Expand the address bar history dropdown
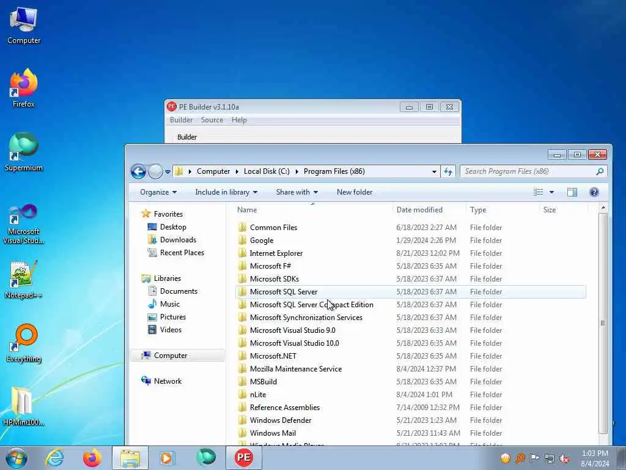626x470 pixels. pos(434,172)
